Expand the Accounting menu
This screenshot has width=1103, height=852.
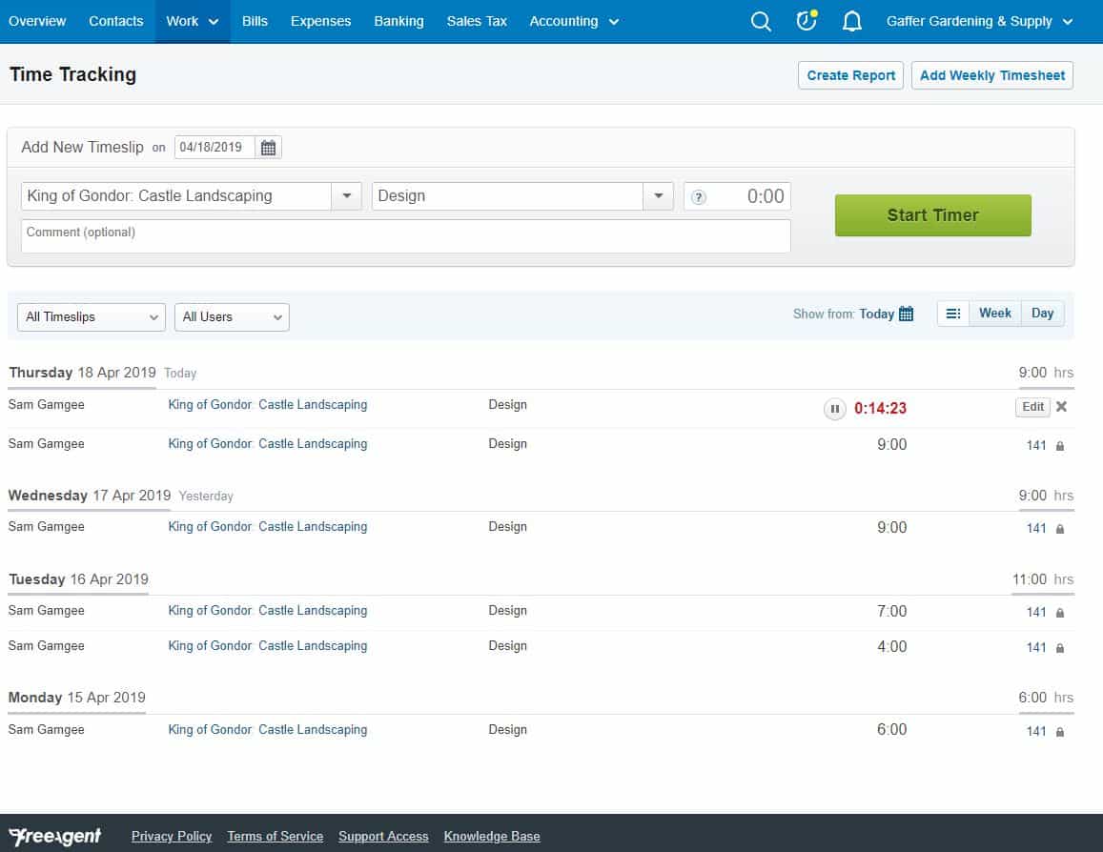pos(574,21)
